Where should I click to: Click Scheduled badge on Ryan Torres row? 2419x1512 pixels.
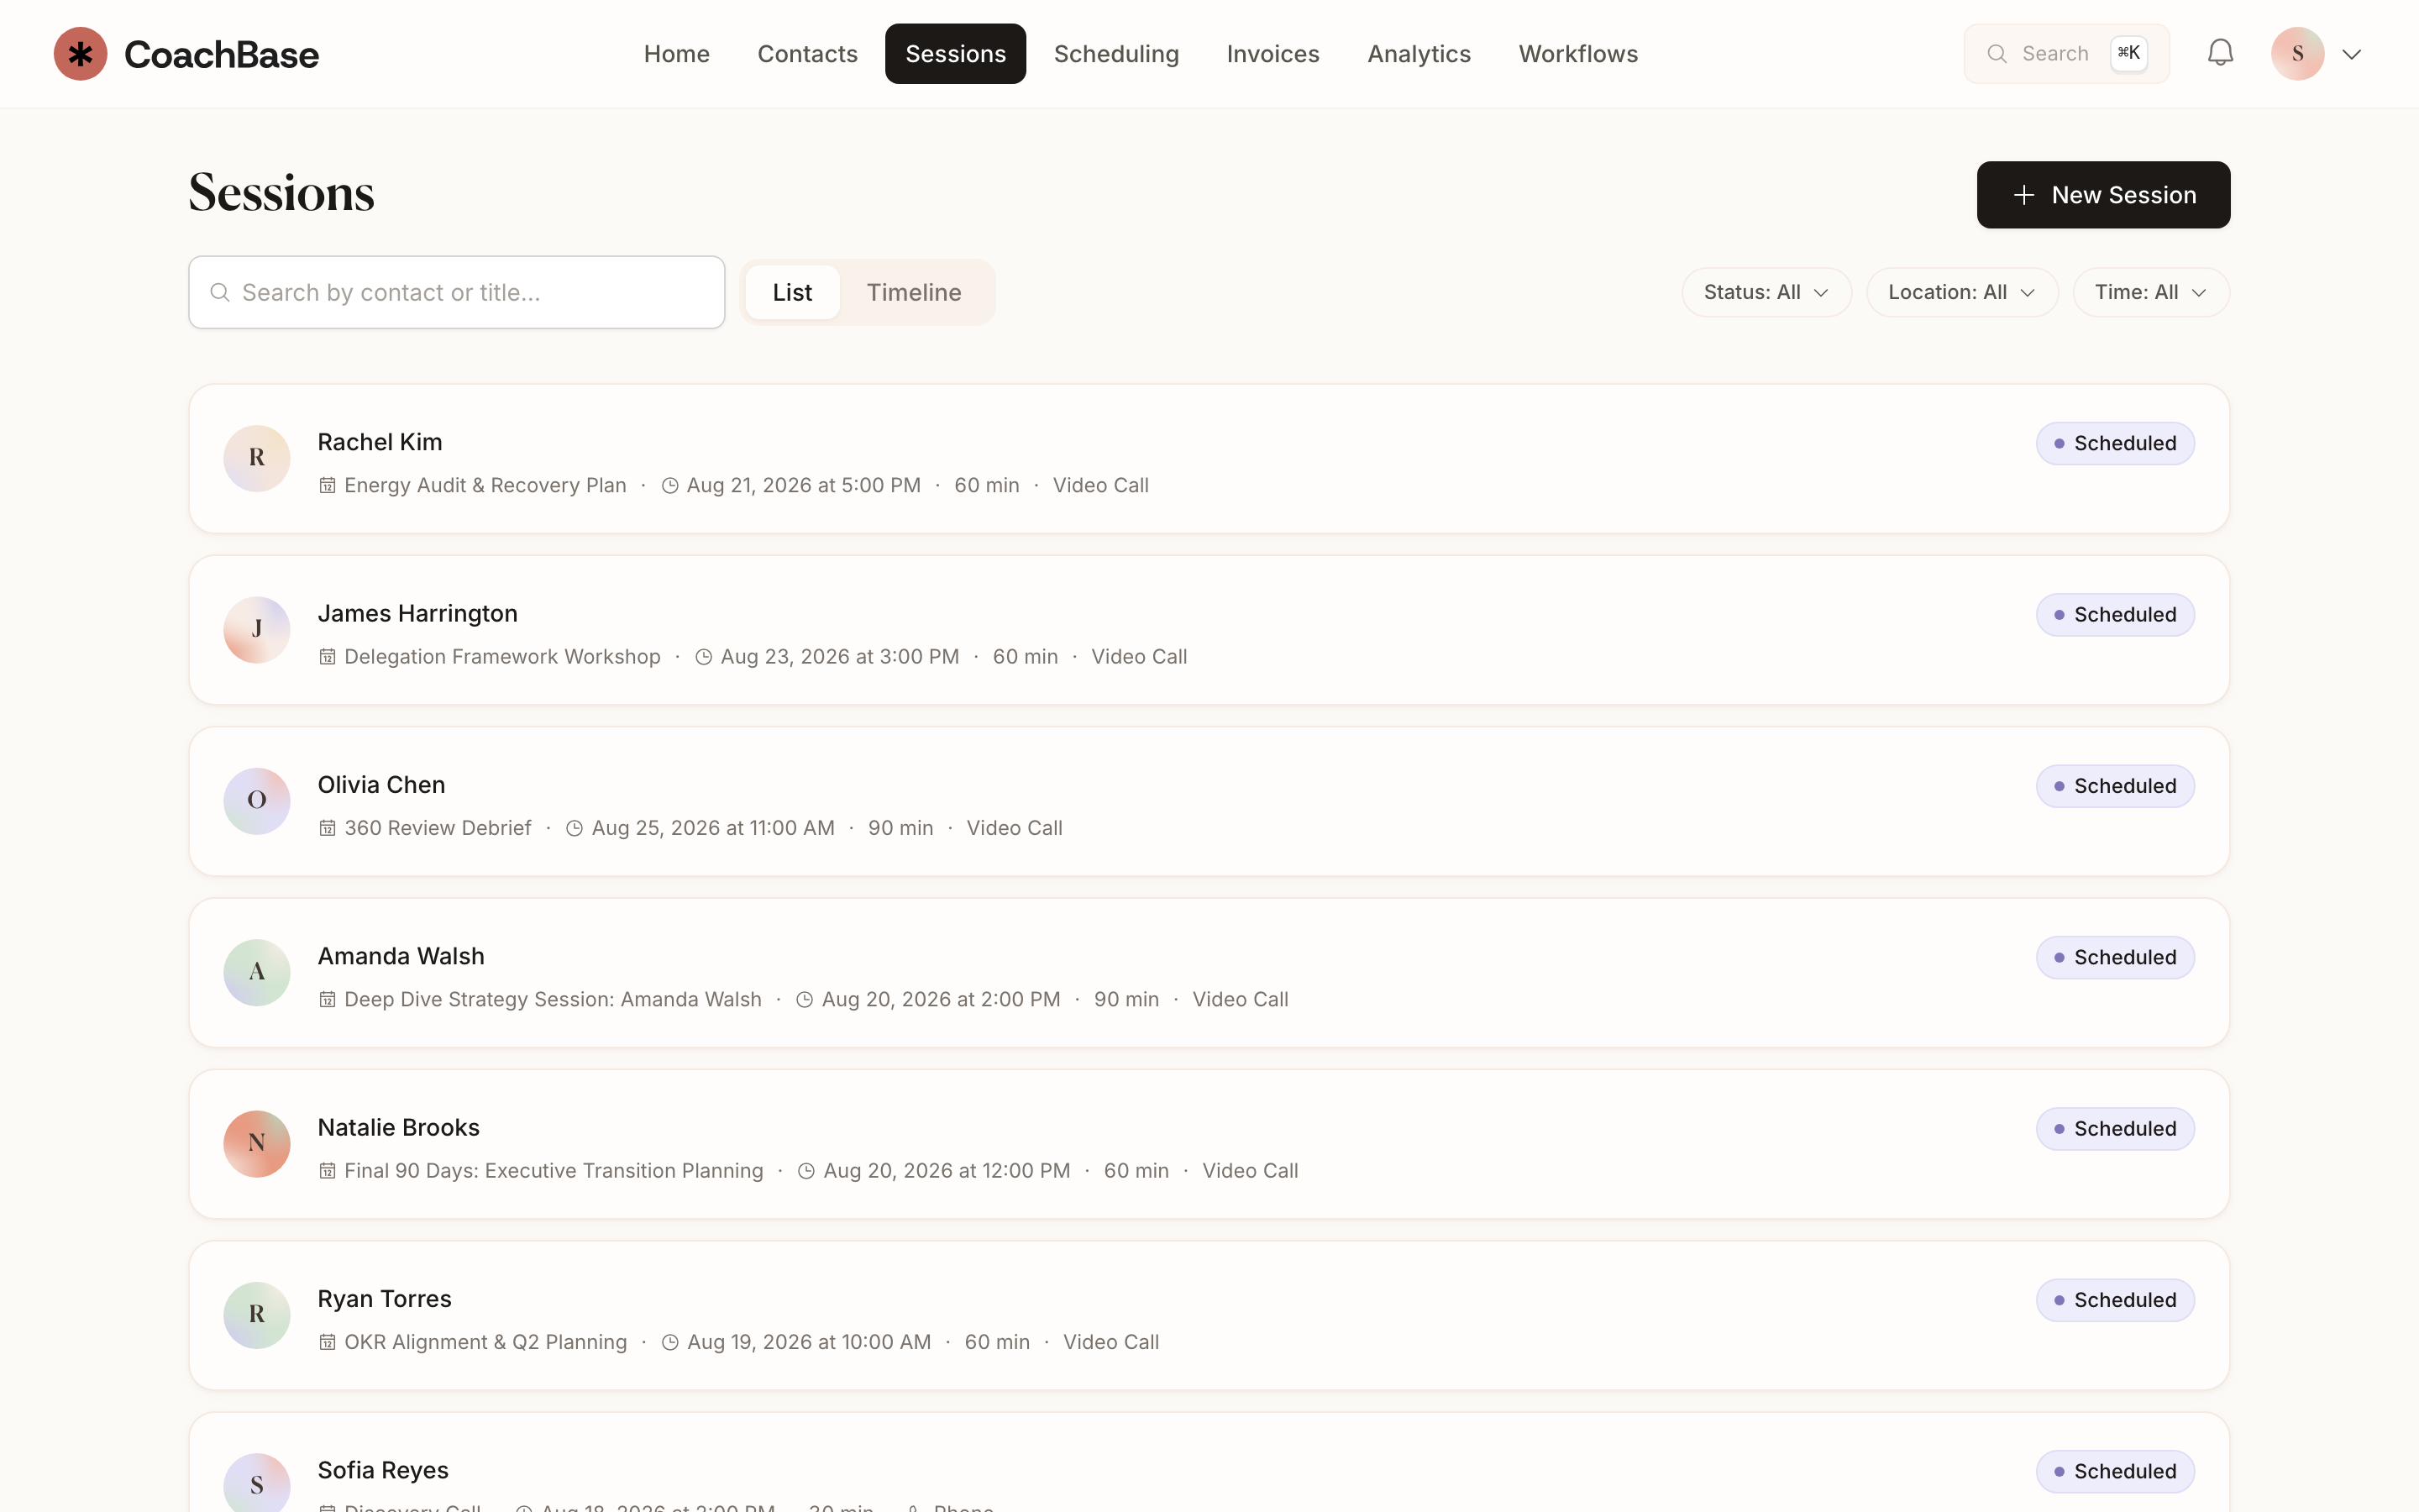point(2115,1300)
